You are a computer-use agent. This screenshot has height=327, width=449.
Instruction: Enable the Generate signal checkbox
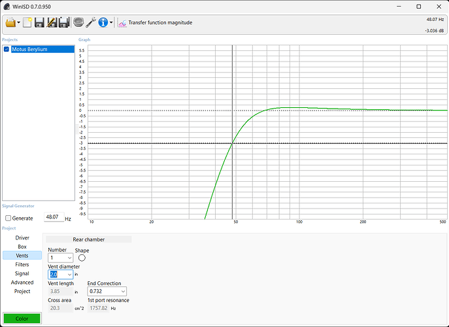(8, 218)
